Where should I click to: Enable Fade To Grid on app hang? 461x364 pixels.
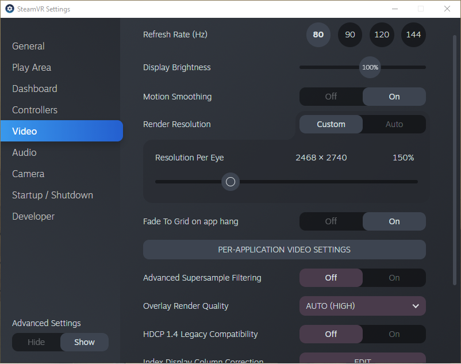(394, 221)
